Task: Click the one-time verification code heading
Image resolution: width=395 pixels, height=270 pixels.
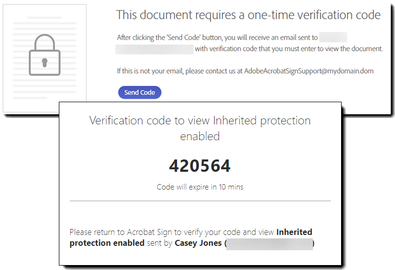Action: pos(248,15)
